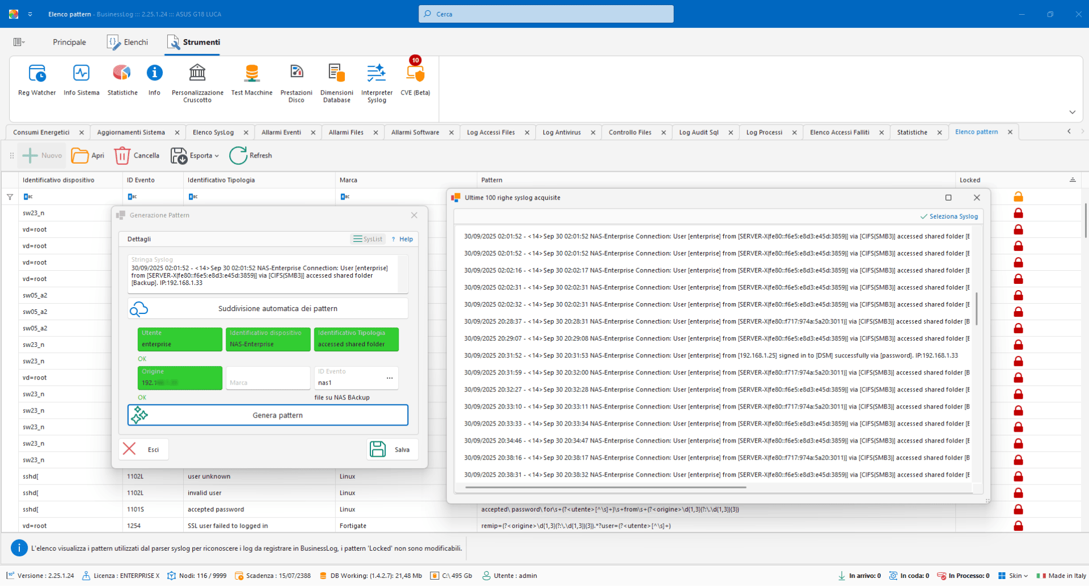Click the horizontal scrollbar in the syslog list
Screen dimensions: 1089x587
pyautogui.click(x=605, y=487)
